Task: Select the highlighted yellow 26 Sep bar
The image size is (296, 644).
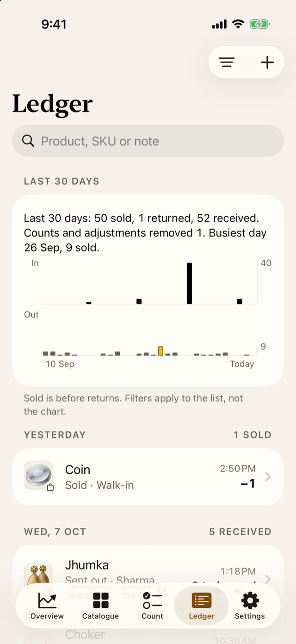Action: pyautogui.click(x=160, y=351)
